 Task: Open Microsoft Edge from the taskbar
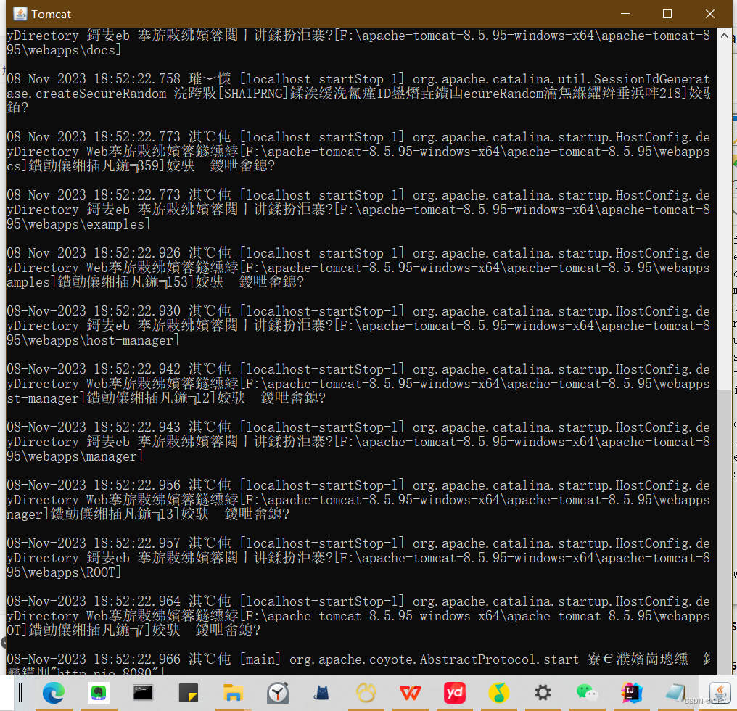[54, 693]
